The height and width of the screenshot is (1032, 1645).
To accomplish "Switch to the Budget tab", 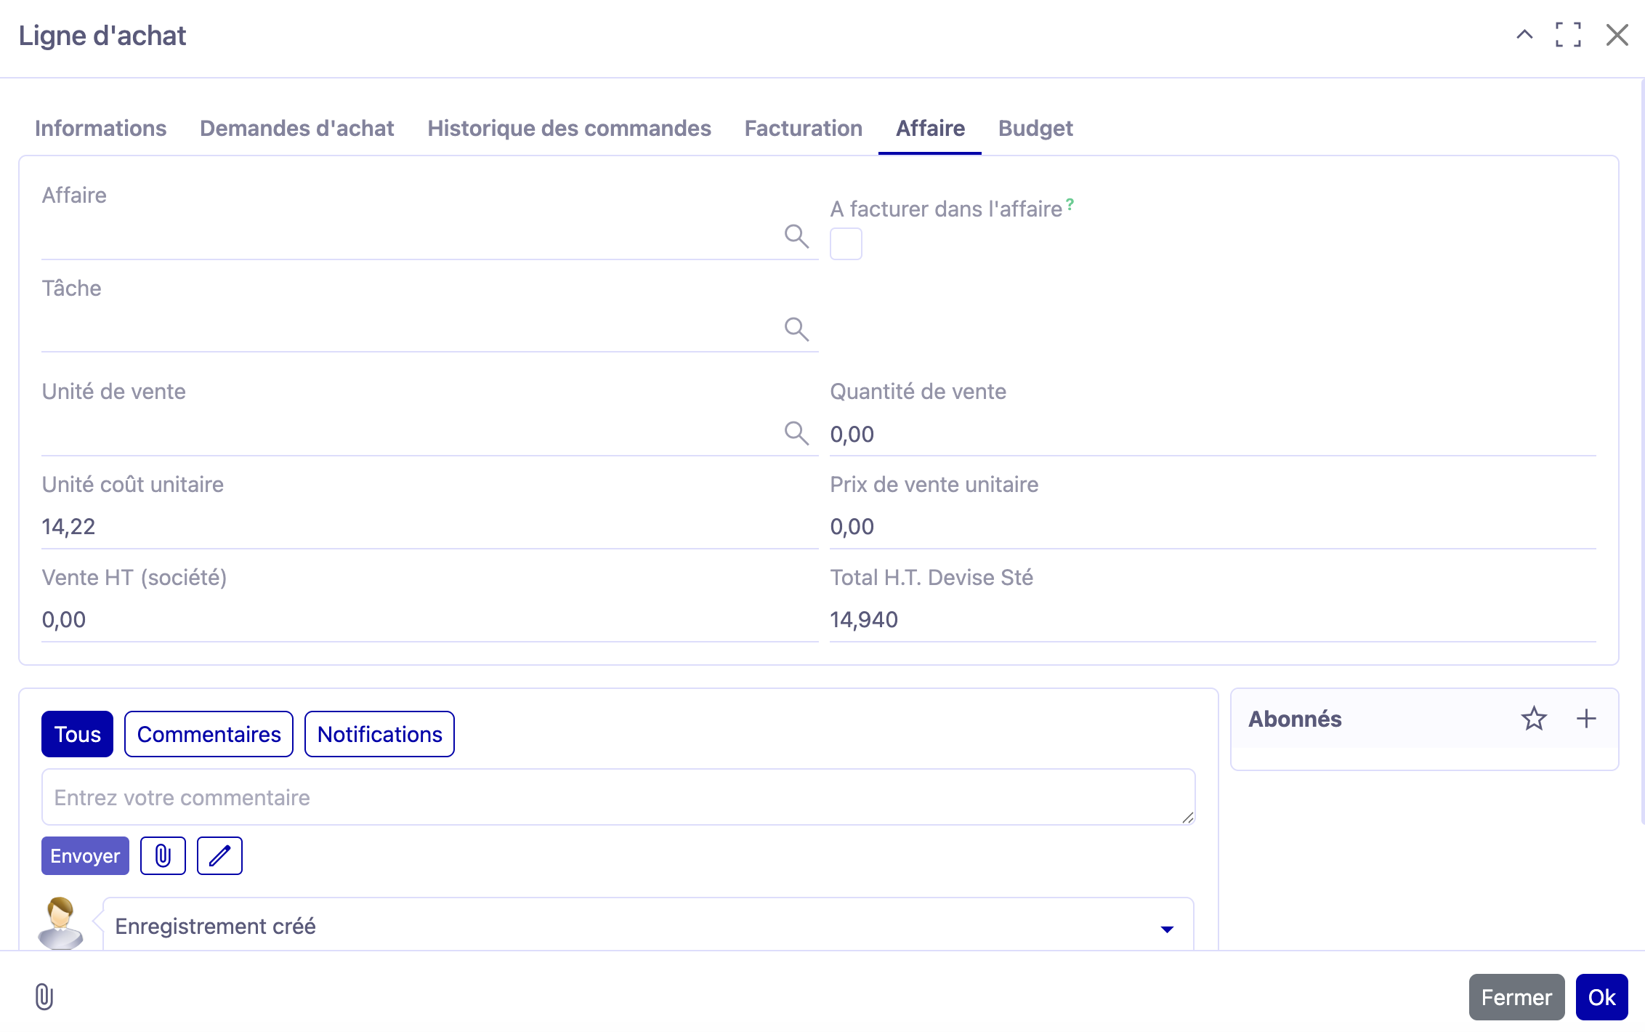I will click(x=1035, y=128).
